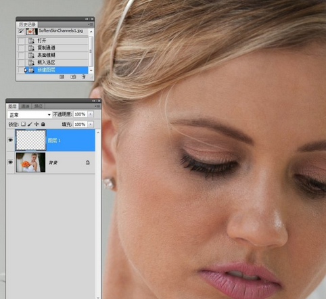Hide 图层 1 layer visibility eye
Viewport: 326px width, 299px height.
pos(10,140)
